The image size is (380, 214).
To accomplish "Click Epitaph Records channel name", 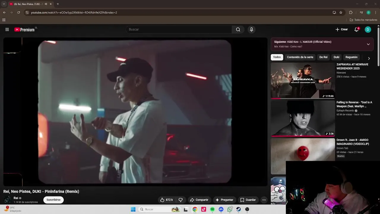I will click(x=345, y=111).
